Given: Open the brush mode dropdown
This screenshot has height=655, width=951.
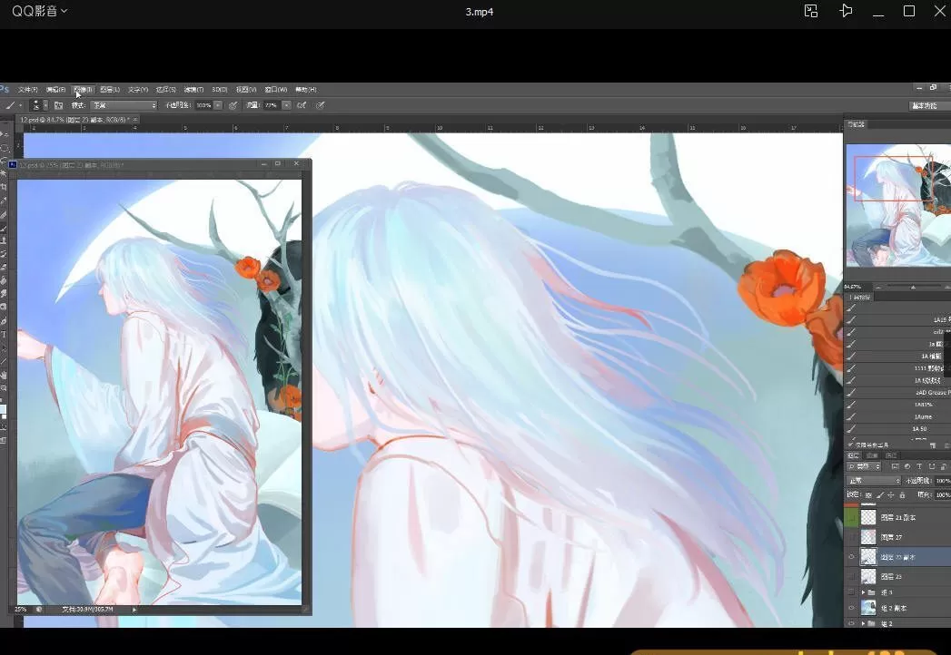Looking at the screenshot, I should [124, 105].
